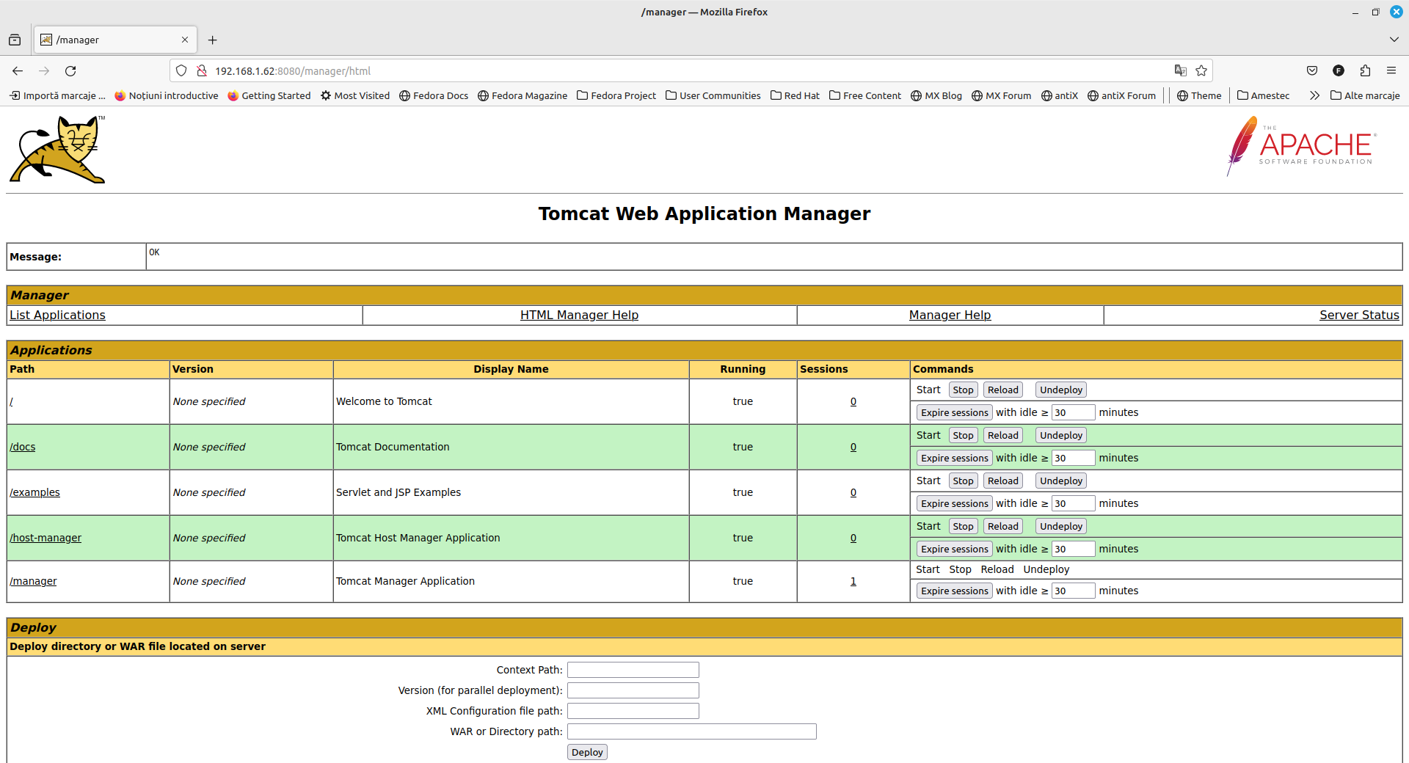The height and width of the screenshot is (763, 1409).
Task: Click the Version for parallel deployment field
Action: (633, 690)
